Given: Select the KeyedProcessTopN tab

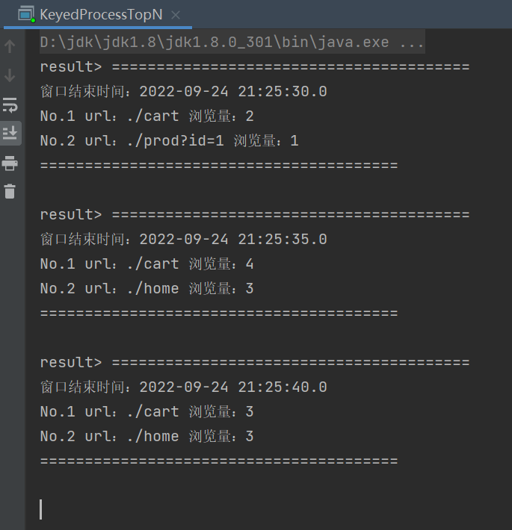Looking at the screenshot, I should click(x=100, y=14).
